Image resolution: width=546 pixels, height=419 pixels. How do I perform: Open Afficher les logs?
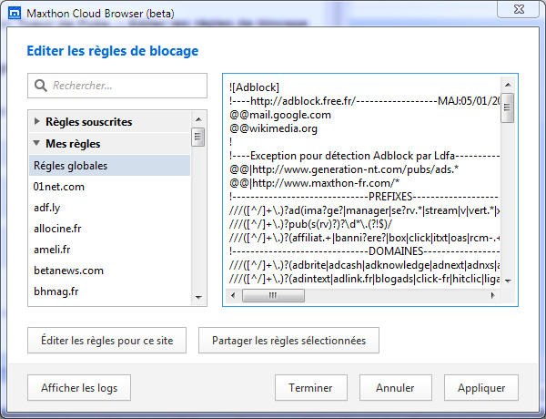(x=79, y=388)
